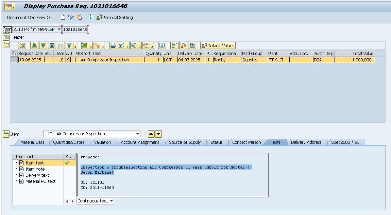
Task: Click the blue Help info icon in top toolbar
Action: [x=90, y=17]
